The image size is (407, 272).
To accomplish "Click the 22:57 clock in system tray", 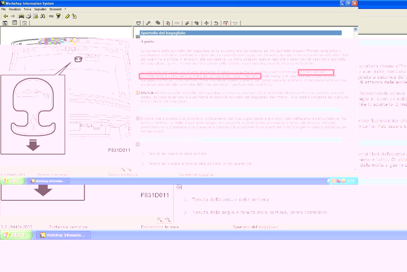I will [351, 181].
